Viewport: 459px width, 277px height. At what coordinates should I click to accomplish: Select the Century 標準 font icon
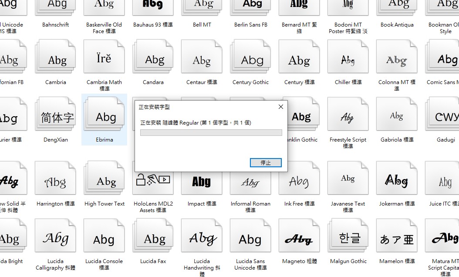299,57
